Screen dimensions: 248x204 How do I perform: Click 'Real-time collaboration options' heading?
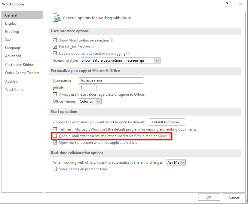click(x=77, y=153)
